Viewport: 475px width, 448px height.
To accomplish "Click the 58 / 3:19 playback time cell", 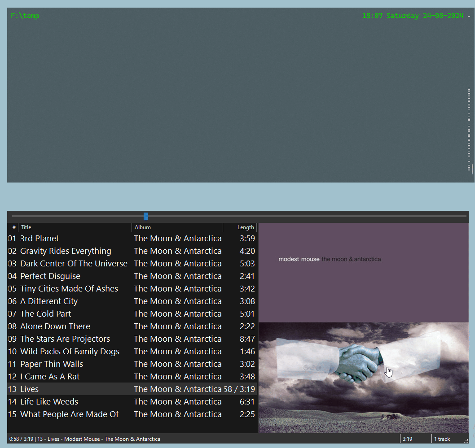I will point(239,389).
